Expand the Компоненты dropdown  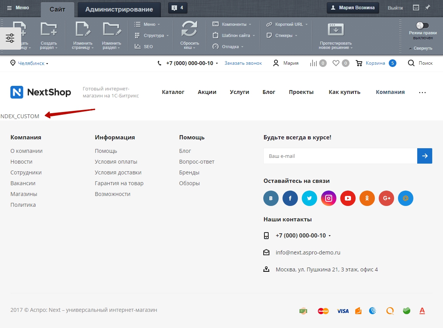(232, 24)
